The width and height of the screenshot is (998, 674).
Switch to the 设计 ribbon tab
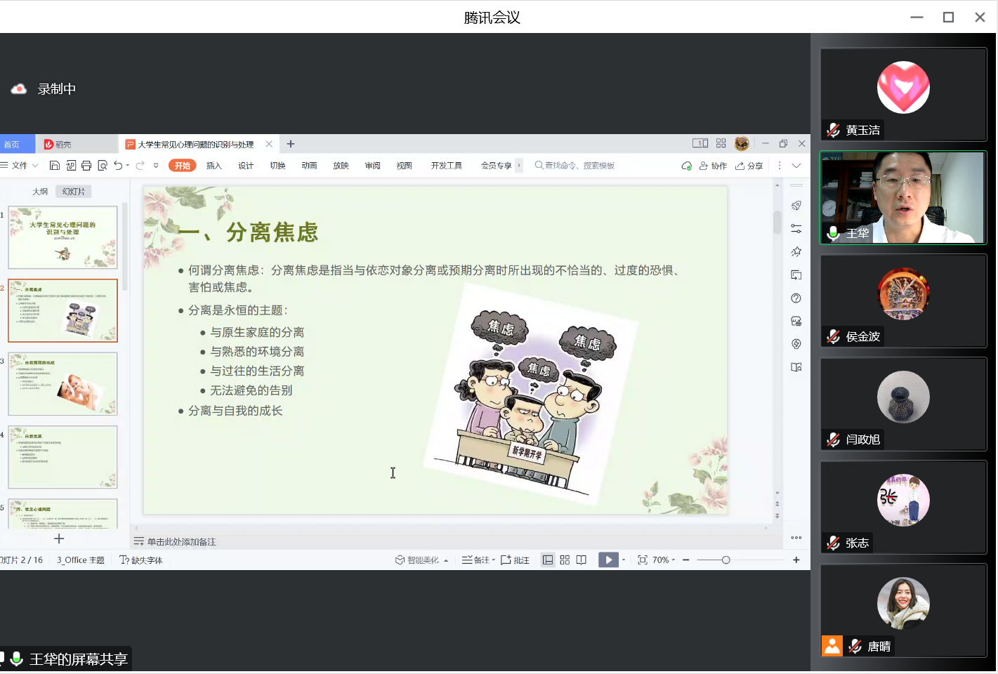(246, 166)
